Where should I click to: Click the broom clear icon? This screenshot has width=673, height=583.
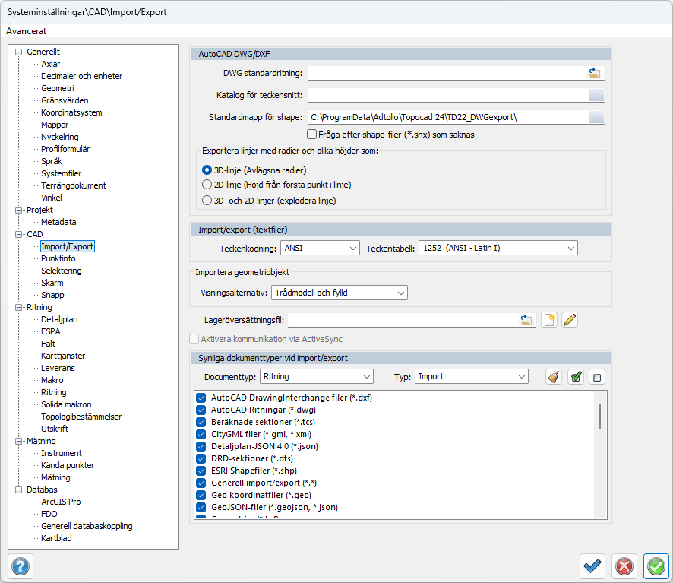pos(555,376)
